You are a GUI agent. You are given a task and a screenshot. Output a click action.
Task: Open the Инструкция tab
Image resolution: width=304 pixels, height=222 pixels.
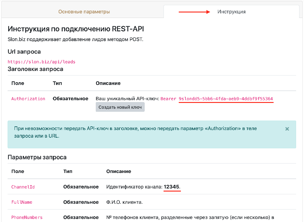(231, 12)
